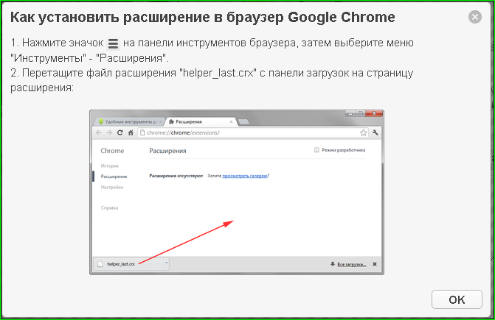Click the forward arrow in the illustrated Chrome window
The image size is (495, 320).
coord(109,133)
